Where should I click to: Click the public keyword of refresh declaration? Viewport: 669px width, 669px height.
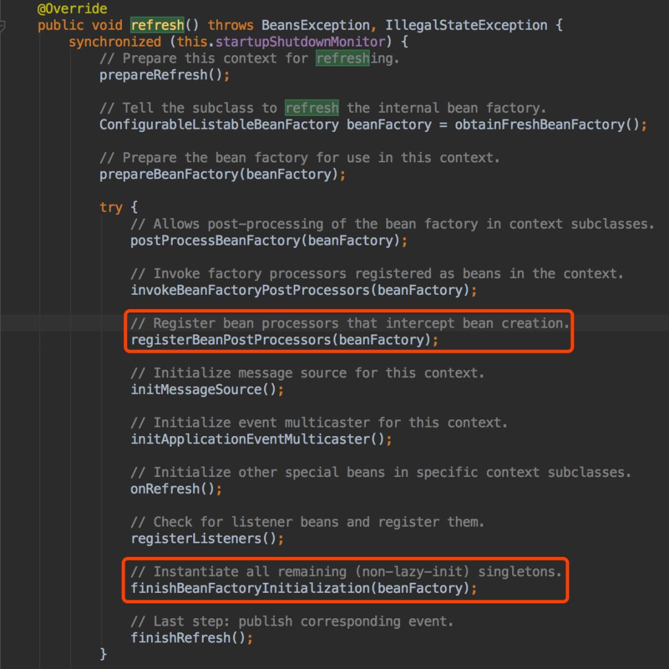[x=61, y=25]
